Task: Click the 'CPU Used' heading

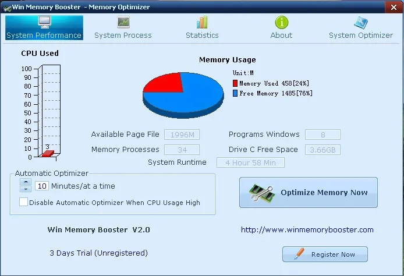Action: point(40,54)
